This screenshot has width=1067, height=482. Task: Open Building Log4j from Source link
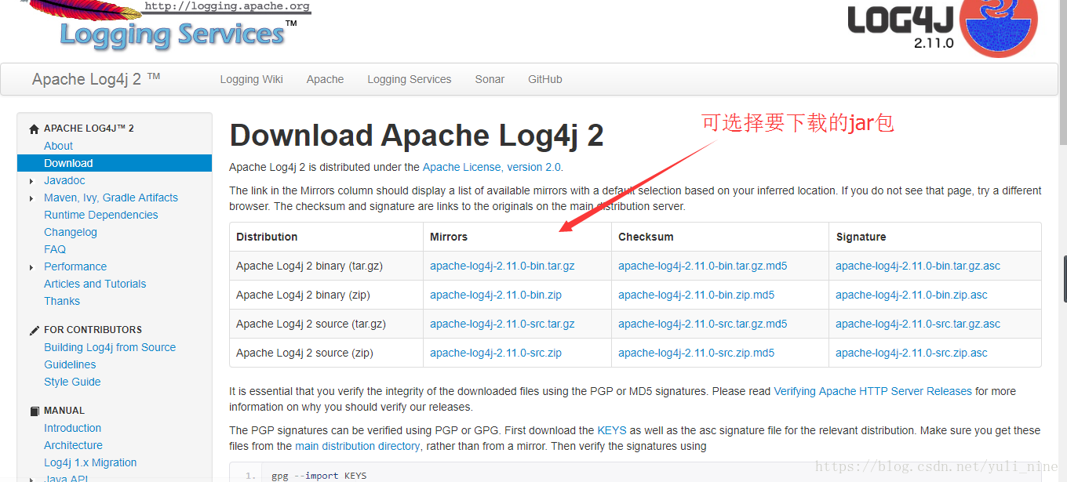tap(110, 347)
